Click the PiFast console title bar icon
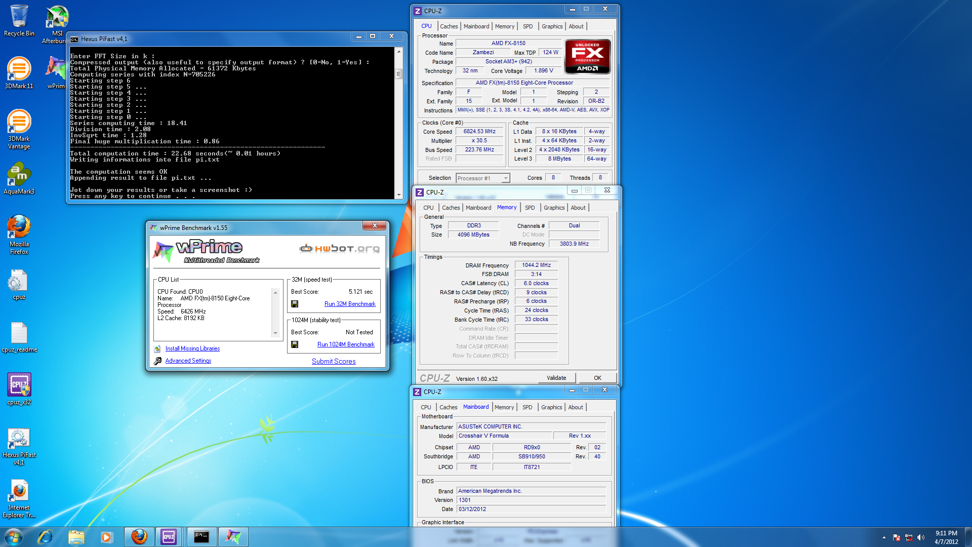 74,39
